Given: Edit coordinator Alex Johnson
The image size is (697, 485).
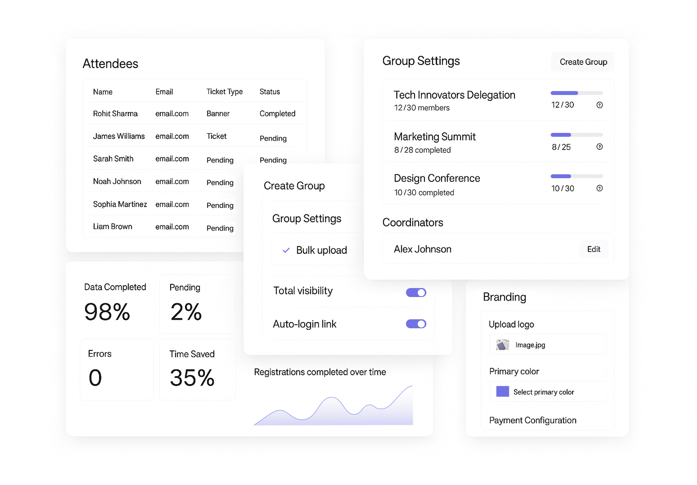Looking at the screenshot, I should click(593, 249).
